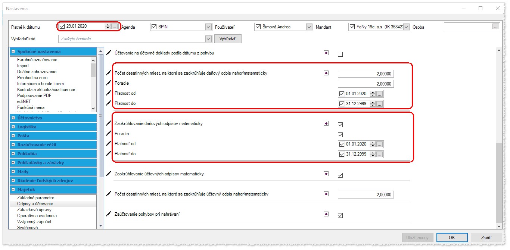Toggle Zaúčtovanie pohybov pri nahrávaní checkbox
Image resolution: width=510 pixels, height=250 pixels.
[x=340, y=215]
